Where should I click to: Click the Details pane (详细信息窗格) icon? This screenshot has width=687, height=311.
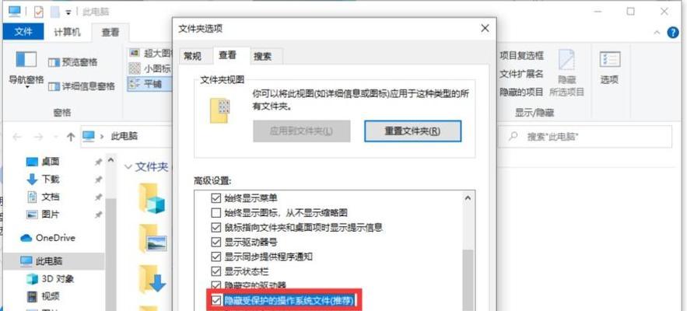[54, 86]
